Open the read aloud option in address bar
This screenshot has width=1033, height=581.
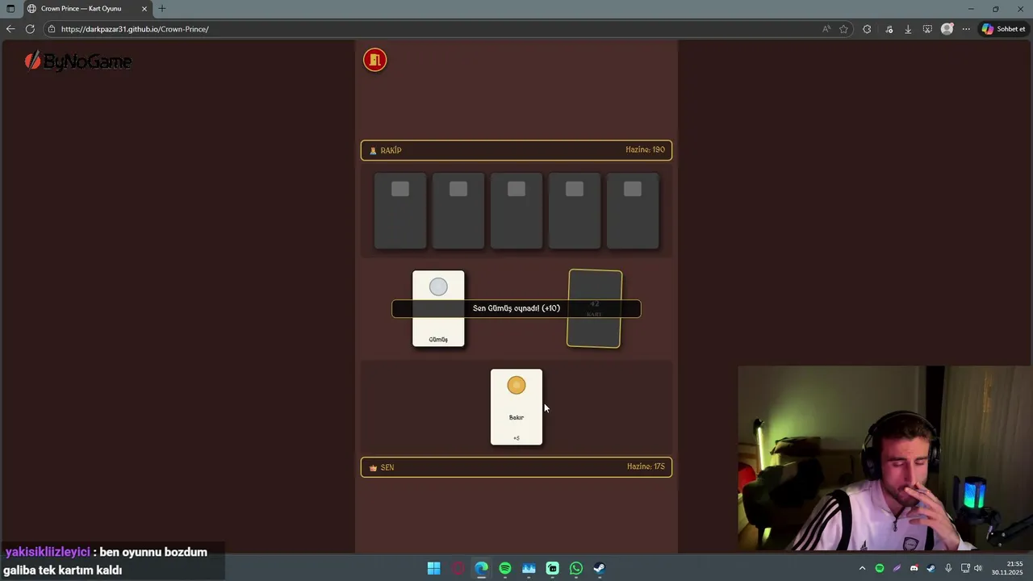point(826,29)
